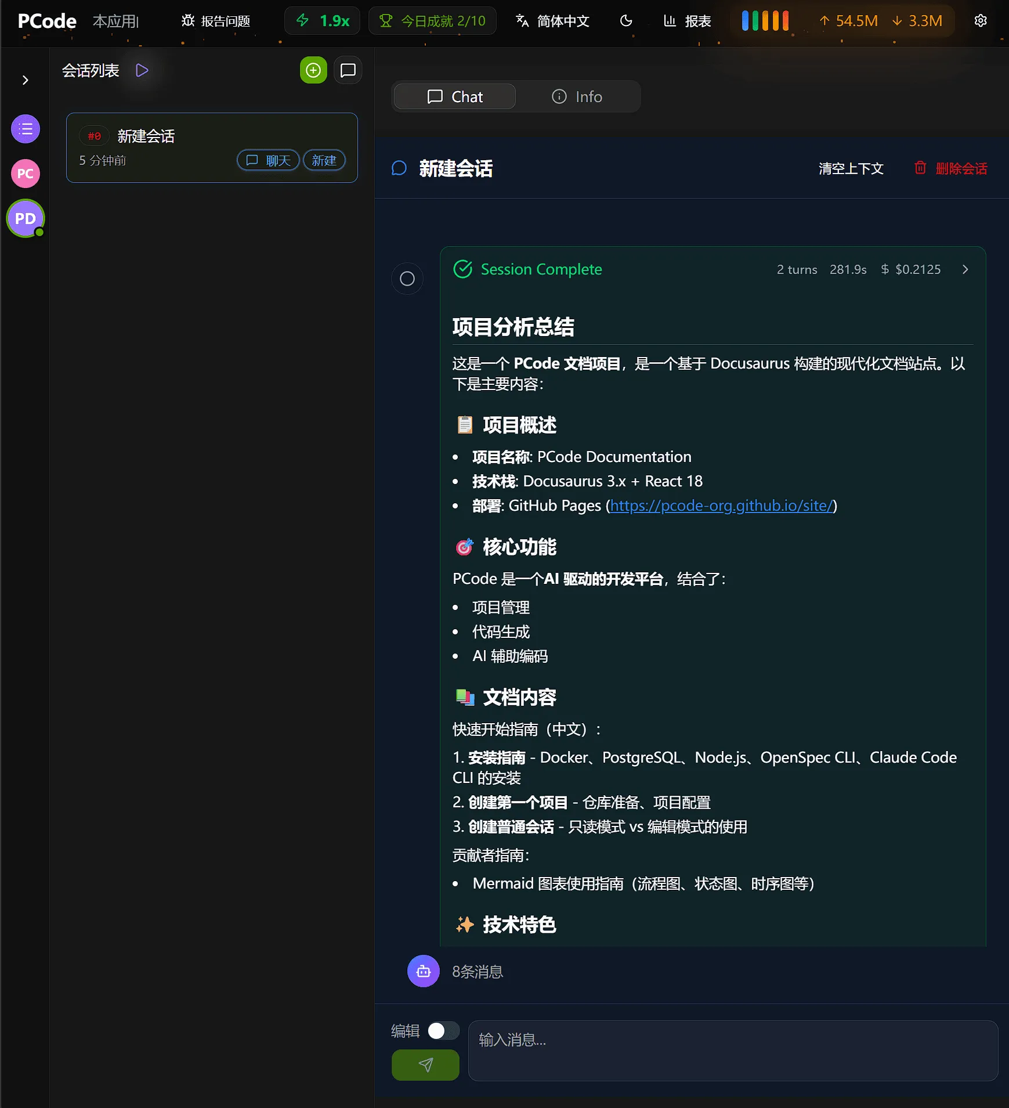Create a new session with the green plus icon
The image size is (1009, 1108).
point(313,70)
